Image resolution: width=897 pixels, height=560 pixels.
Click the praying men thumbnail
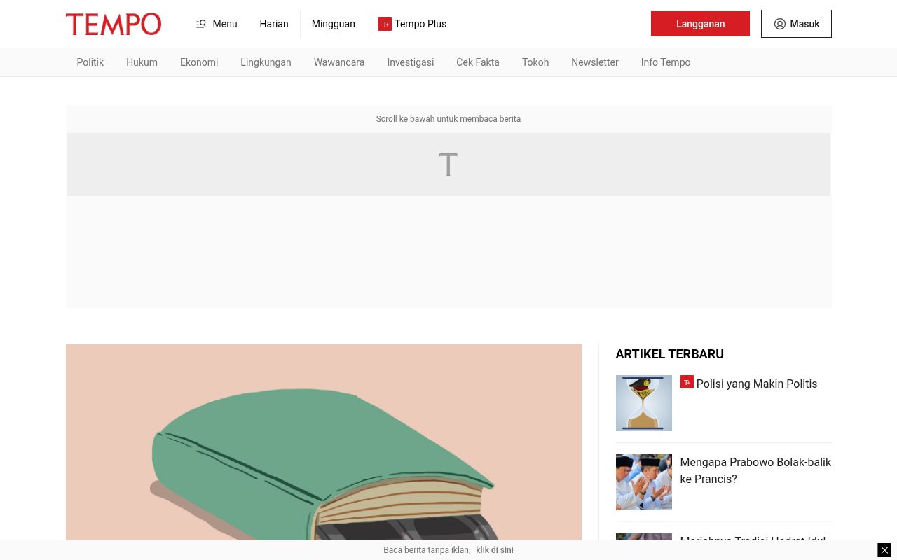click(644, 482)
